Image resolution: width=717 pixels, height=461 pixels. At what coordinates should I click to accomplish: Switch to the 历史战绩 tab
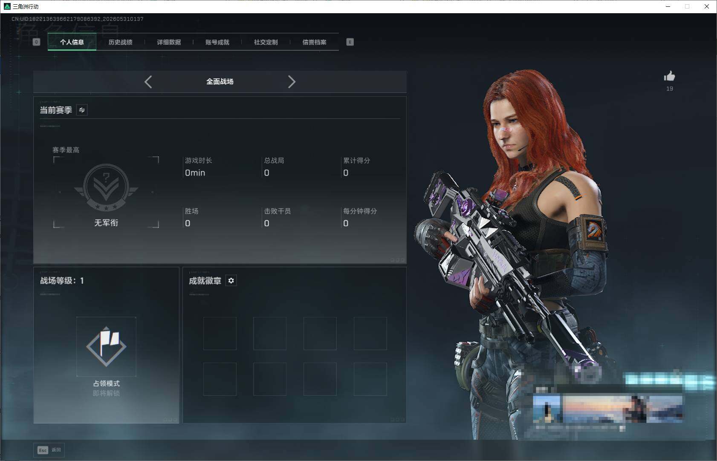(x=120, y=42)
